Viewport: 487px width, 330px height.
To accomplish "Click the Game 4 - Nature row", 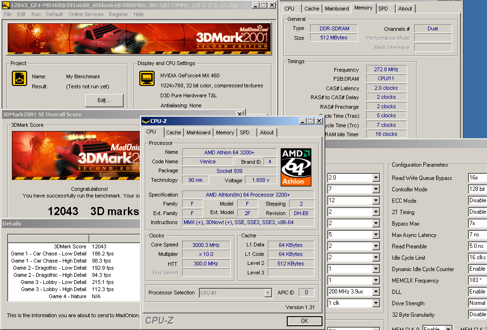I will 74,296.
